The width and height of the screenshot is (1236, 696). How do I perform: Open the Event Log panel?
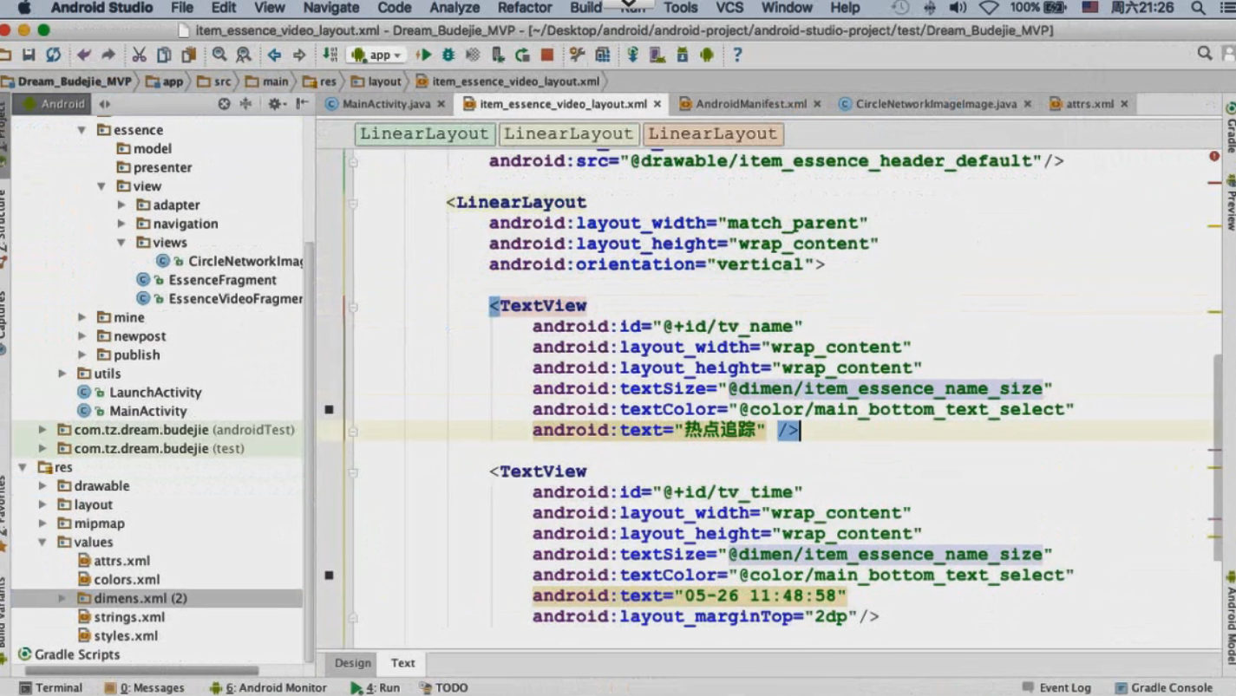1056,687
